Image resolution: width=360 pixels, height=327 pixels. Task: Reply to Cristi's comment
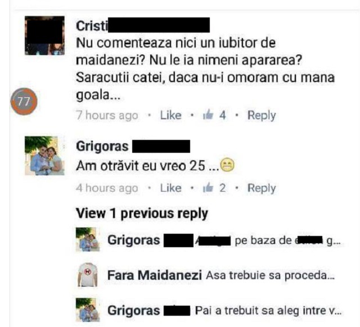tap(262, 115)
